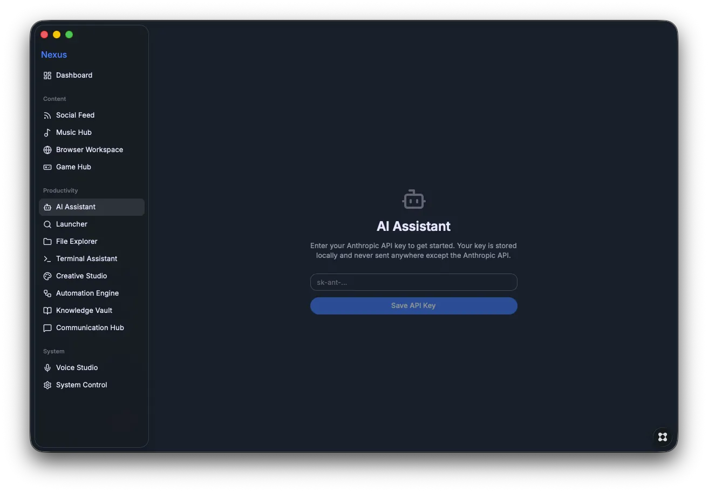Click the Save API Key button
The height and width of the screenshot is (492, 708).
coord(414,306)
